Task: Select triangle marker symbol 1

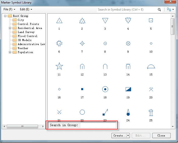Action: click(x=59, y=21)
